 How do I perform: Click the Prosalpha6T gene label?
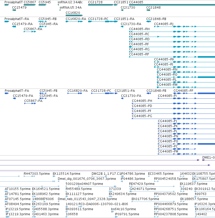14,2
